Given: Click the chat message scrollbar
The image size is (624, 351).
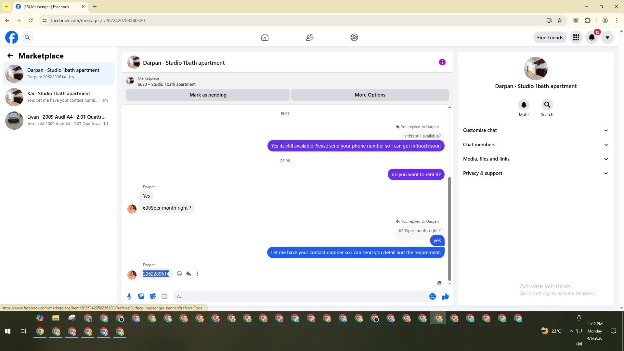Looking at the screenshot, I should 449,228.
